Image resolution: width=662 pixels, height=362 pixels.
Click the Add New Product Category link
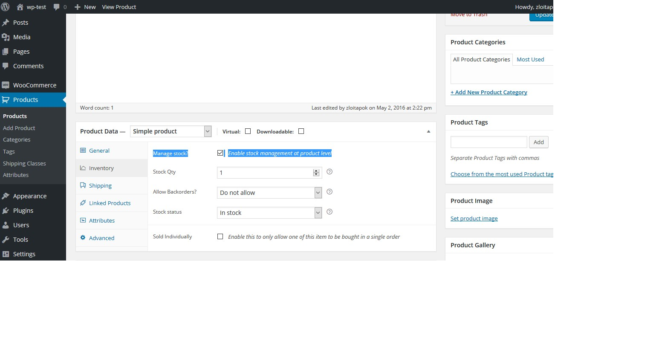click(x=489, y=93)
